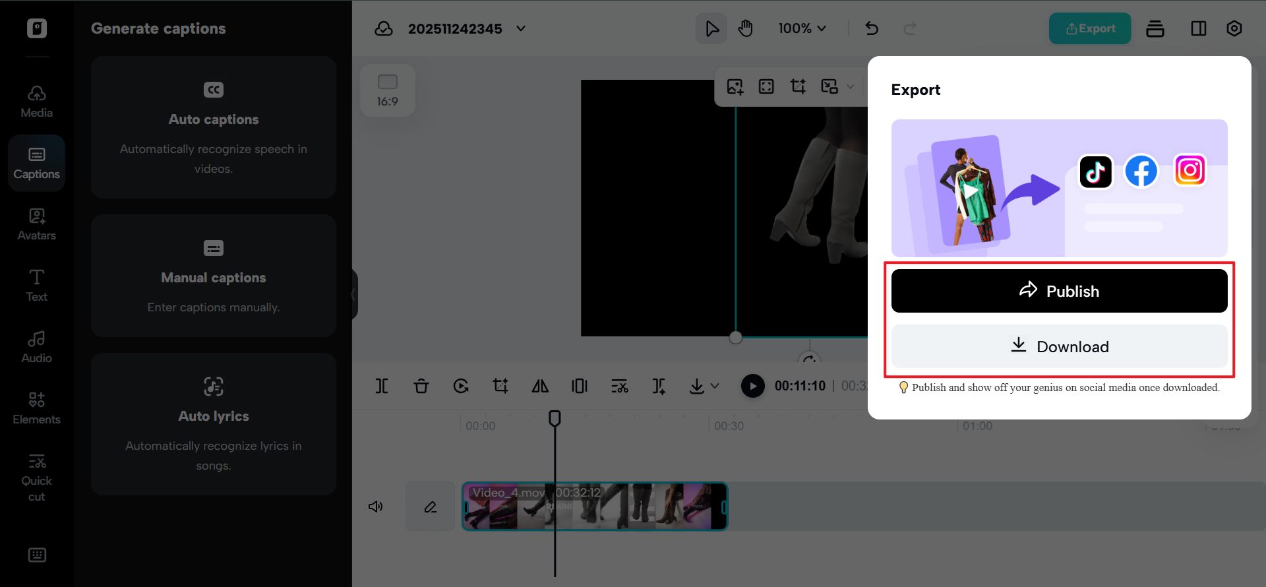Viewport: 1266px width, 587px height.
Task: Click the reverse playback icon
Action: (461, 386)
